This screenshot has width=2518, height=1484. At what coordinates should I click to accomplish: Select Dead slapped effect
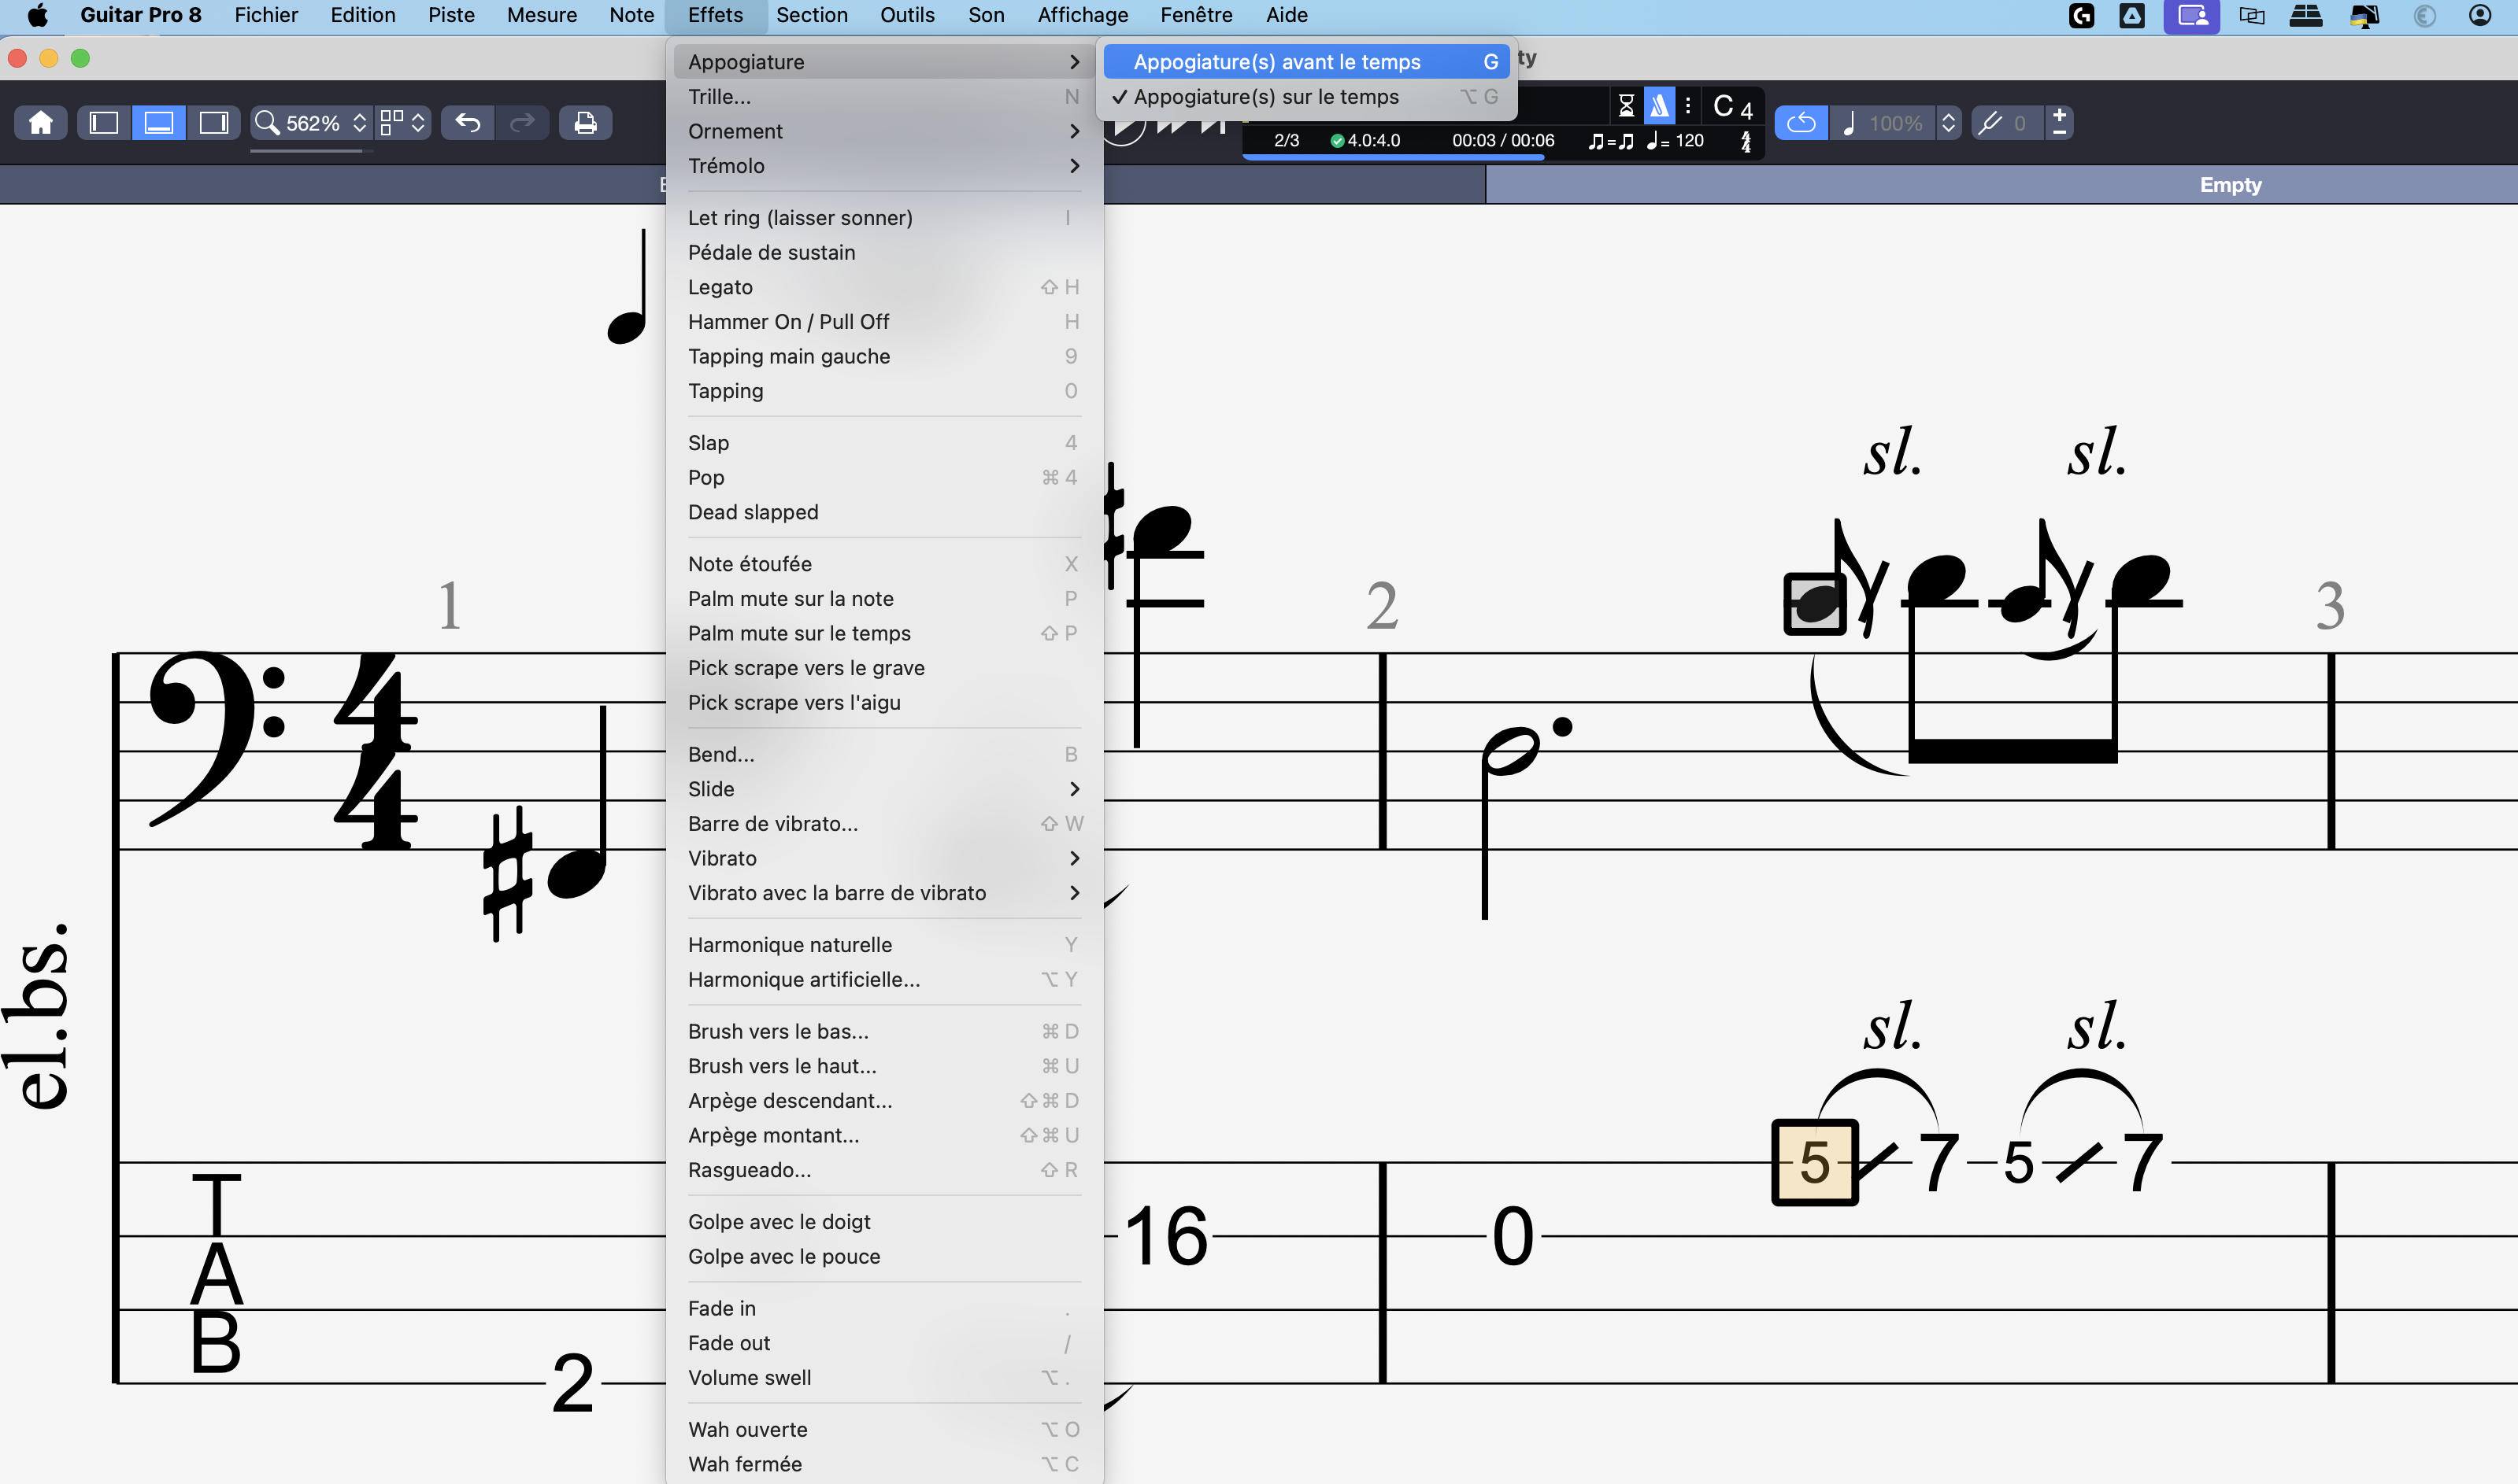tap(883, 512)
